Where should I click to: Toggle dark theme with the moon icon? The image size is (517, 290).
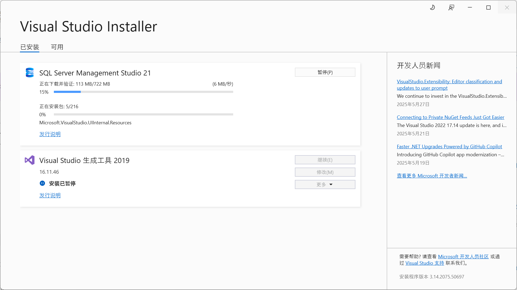pyautogui.click(x=432, y=7)
